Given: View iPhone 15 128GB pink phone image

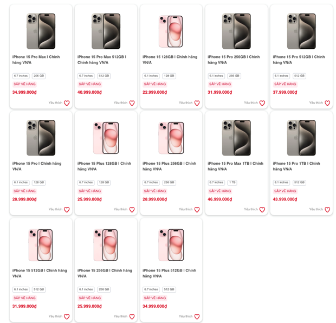Looking at the screenshot, I should 171,31.
